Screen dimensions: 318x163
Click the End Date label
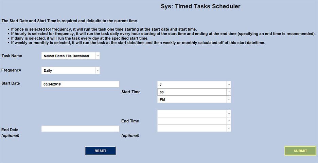point(10,130)
